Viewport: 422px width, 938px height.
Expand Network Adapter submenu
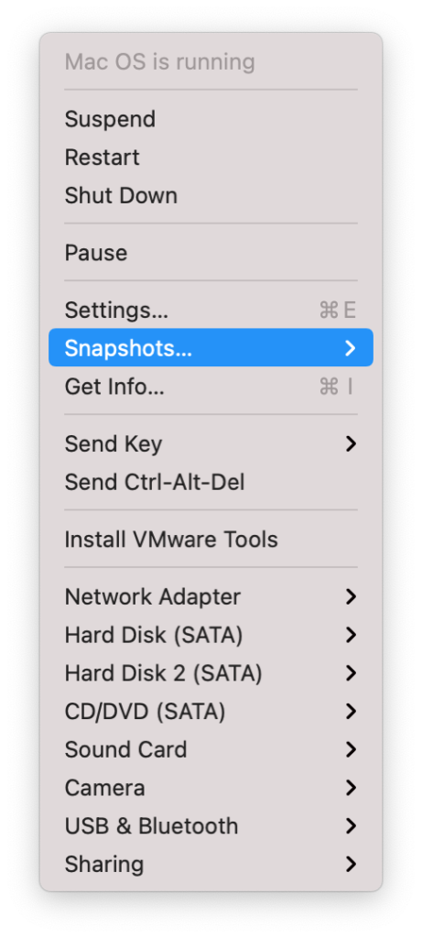point(211,596)
